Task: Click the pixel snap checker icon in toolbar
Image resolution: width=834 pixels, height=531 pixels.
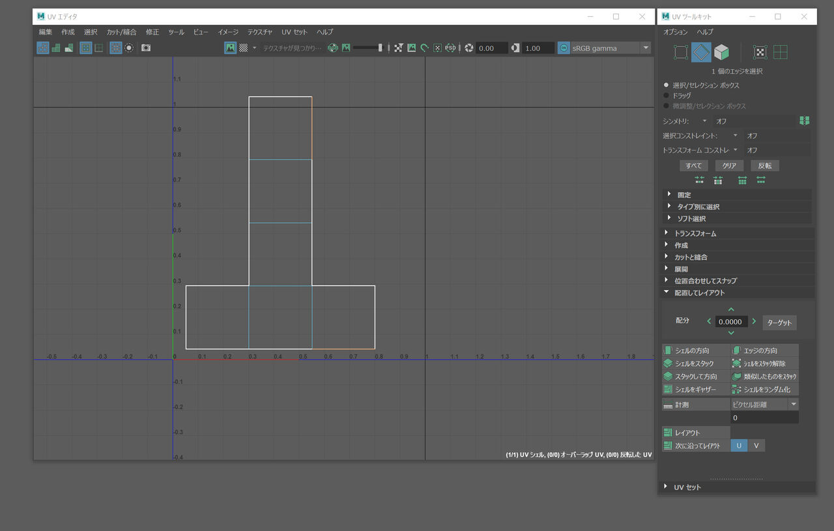Action: [x=398, y=48]
